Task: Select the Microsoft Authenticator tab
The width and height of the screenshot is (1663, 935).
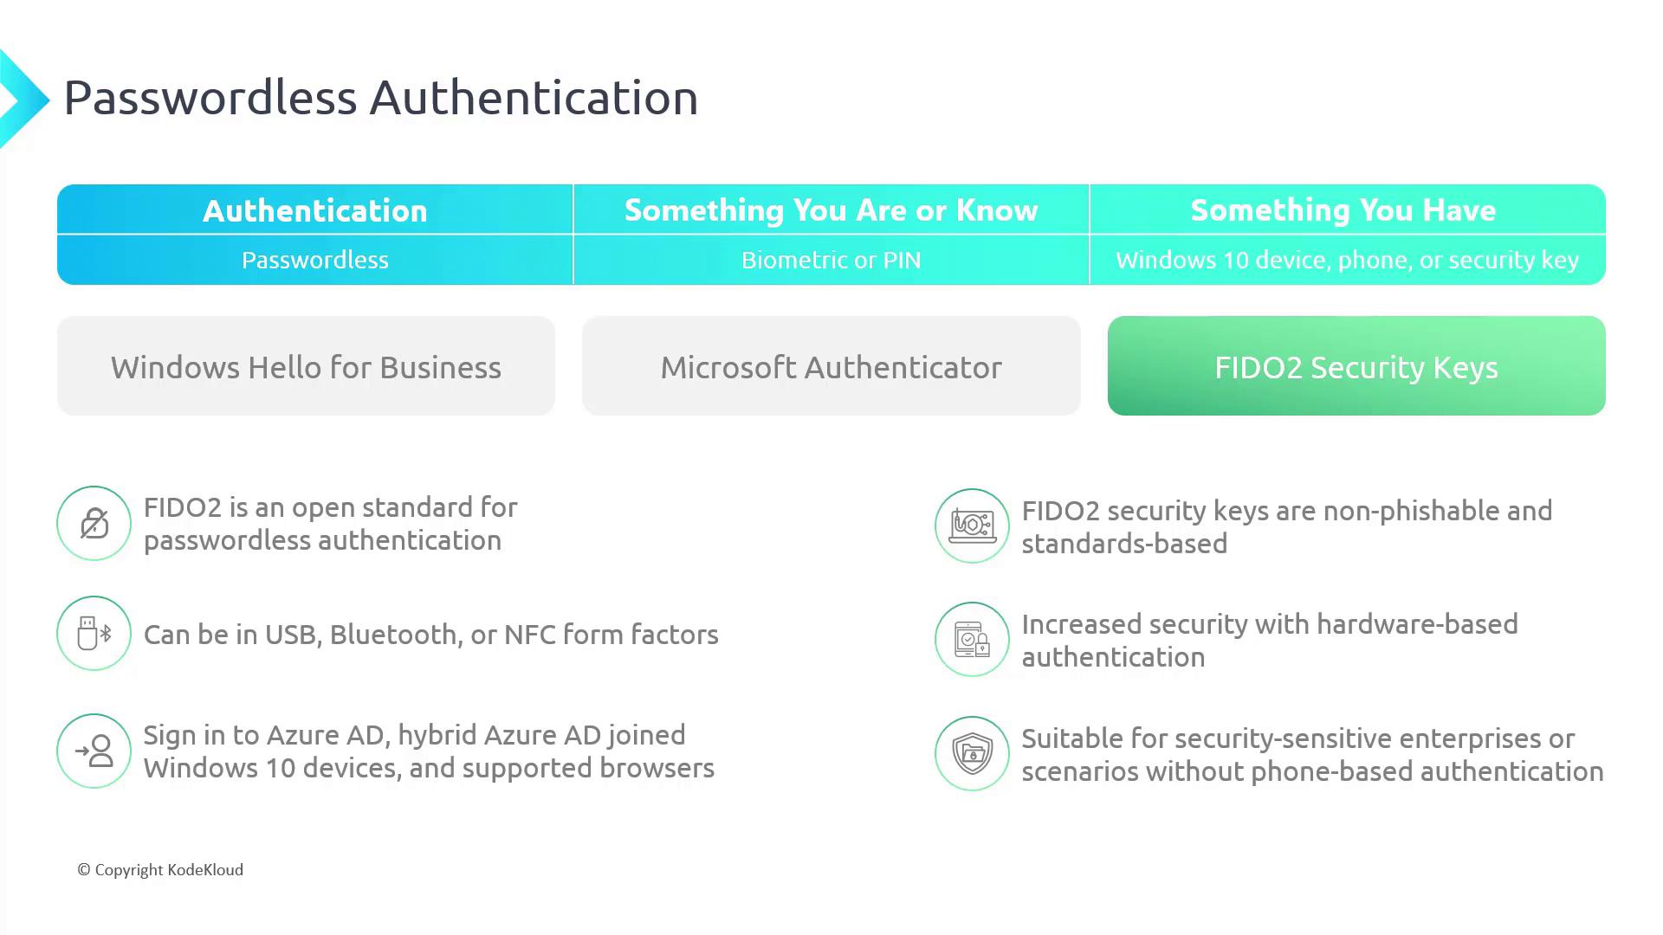Action: (831, 366)
